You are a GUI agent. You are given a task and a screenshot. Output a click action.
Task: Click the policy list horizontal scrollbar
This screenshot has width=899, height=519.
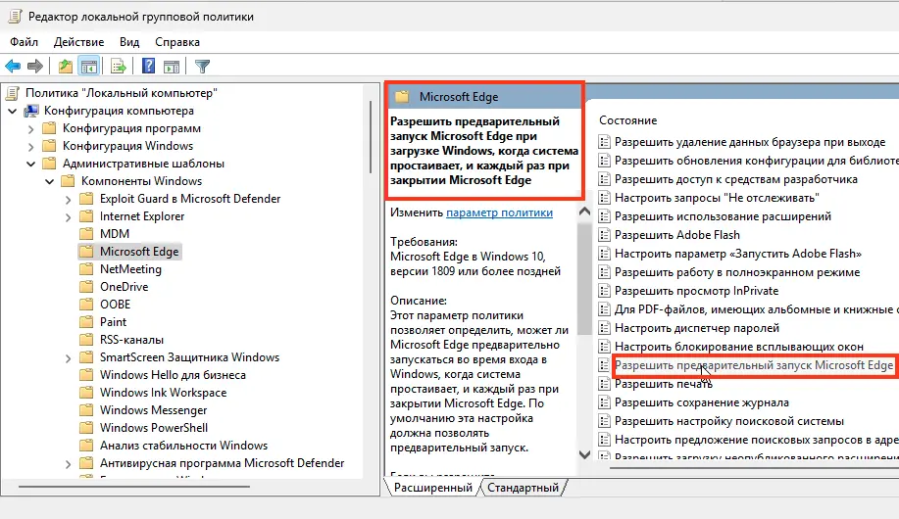pos(754,467)
